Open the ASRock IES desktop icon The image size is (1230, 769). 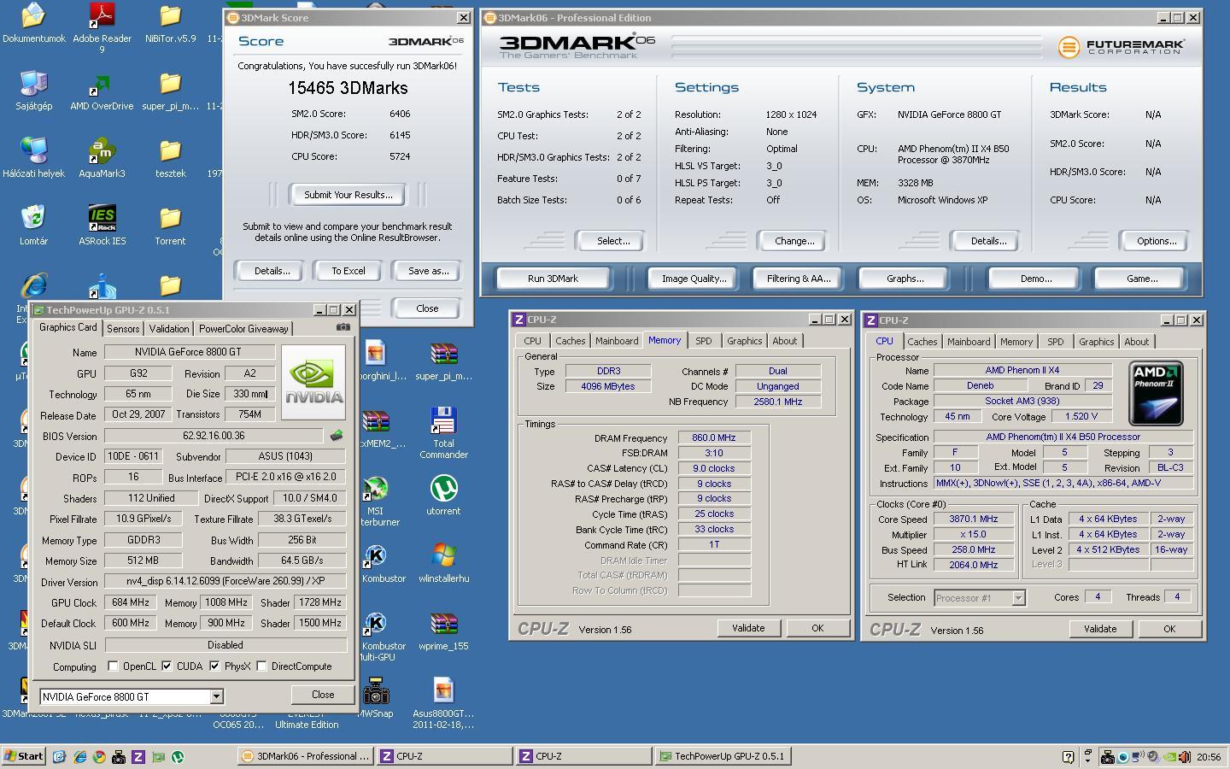point(102,226)
